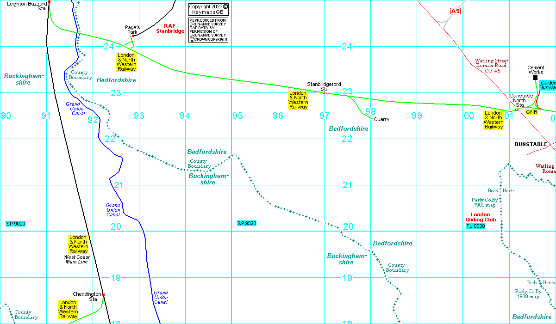This screenshot has width=556, height=324.
Task: Select the Cheddington station red marker
Action: tap(103, 294)
